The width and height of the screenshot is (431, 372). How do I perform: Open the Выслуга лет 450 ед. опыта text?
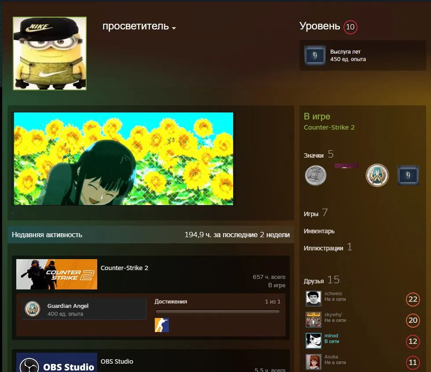tap(348, 55)
